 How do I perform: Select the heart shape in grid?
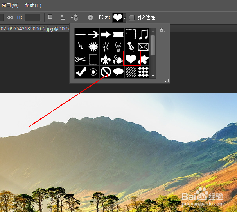click(131, 59)
